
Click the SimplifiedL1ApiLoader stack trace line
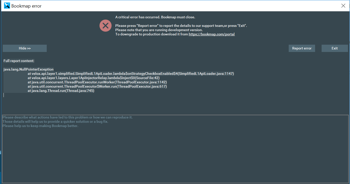131,74
